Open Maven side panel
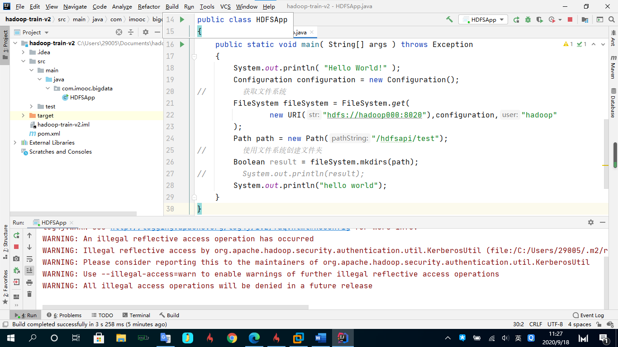Image resolution: width=618 pixels, height=347 pixels. coord(613,67)
